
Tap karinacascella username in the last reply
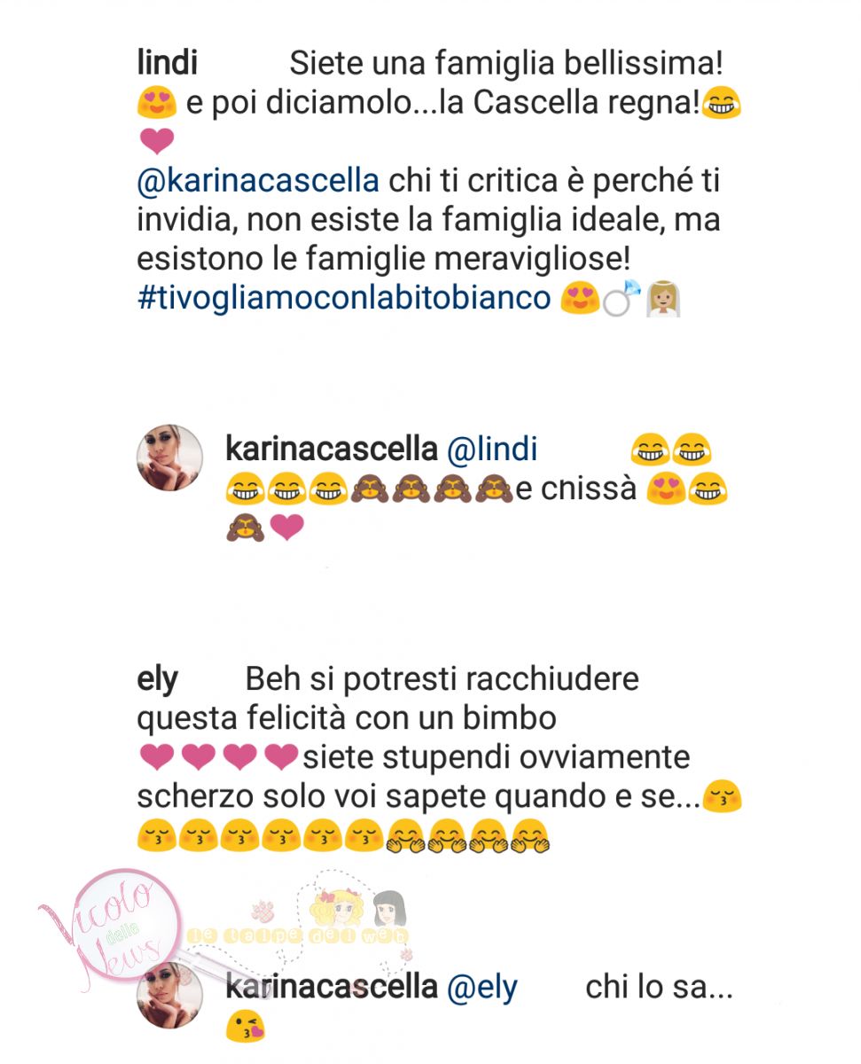pyautogui.click(x=332, y=987)
